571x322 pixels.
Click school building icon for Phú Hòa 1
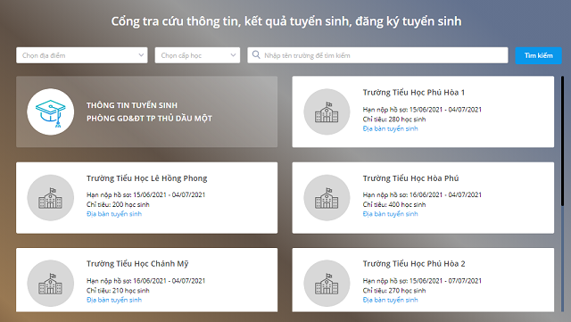327,111
